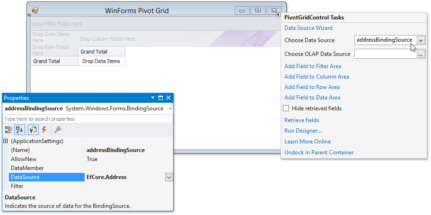This screenshot has width=431, height=215.
Task: Toggle the Hide retrieved fields checkbox
Action: tap(286, 108)
